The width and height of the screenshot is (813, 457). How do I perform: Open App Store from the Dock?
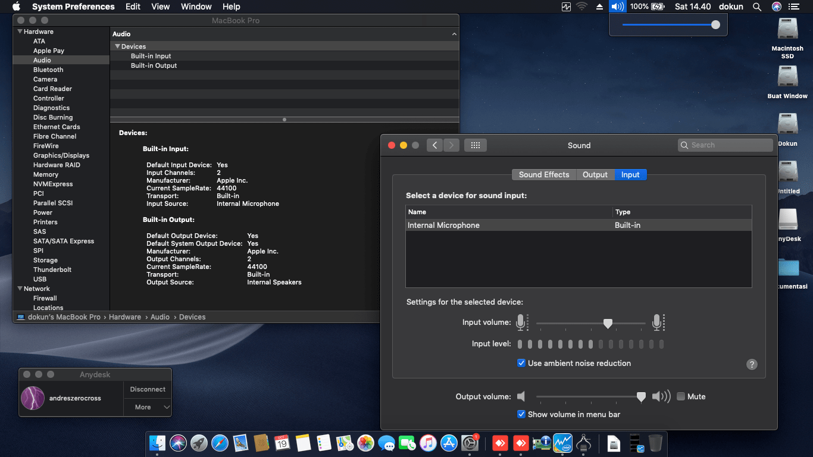[x=449, y=443]
